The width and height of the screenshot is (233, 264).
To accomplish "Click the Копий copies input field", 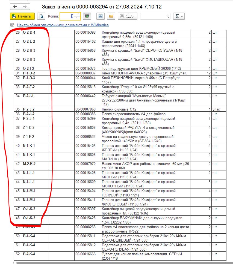I will point(67,16).
